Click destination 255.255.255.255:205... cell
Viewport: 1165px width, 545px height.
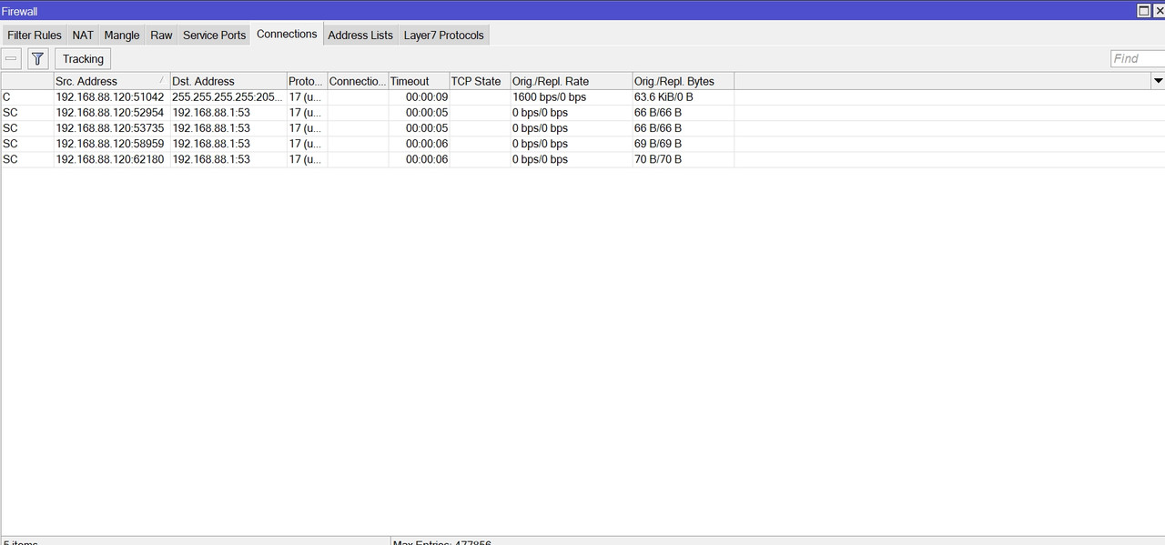click(228, 97)
